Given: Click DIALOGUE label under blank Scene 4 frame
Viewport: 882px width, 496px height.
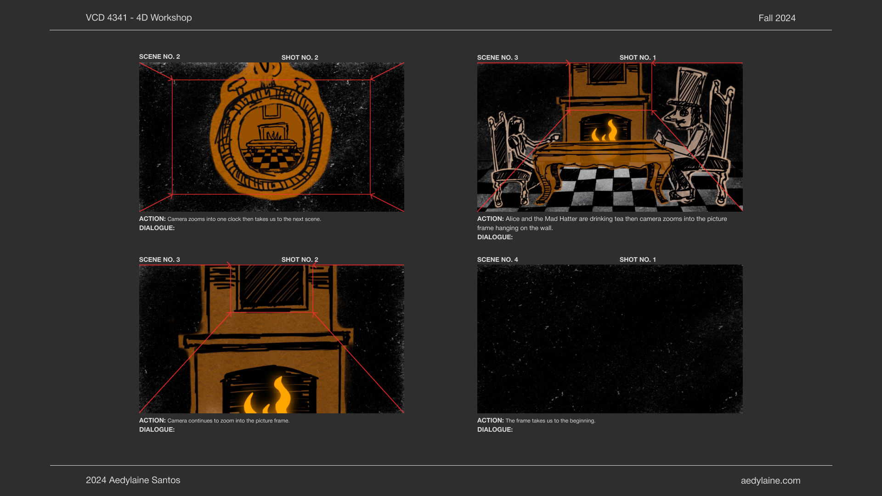Looking at the screenshot, I should [495, 429].
